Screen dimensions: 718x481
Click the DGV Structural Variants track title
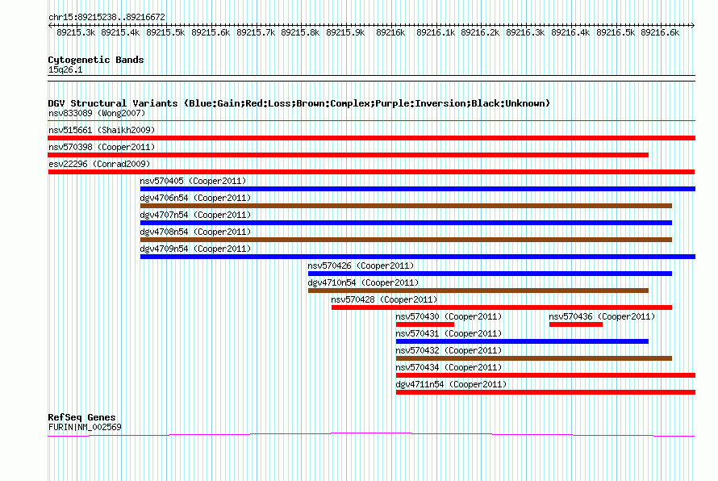pos(298,103)
